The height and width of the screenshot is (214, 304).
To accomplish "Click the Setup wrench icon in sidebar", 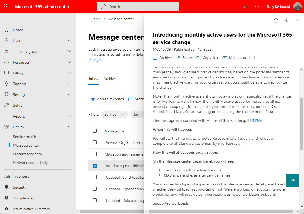I will (x=6, y=105).
